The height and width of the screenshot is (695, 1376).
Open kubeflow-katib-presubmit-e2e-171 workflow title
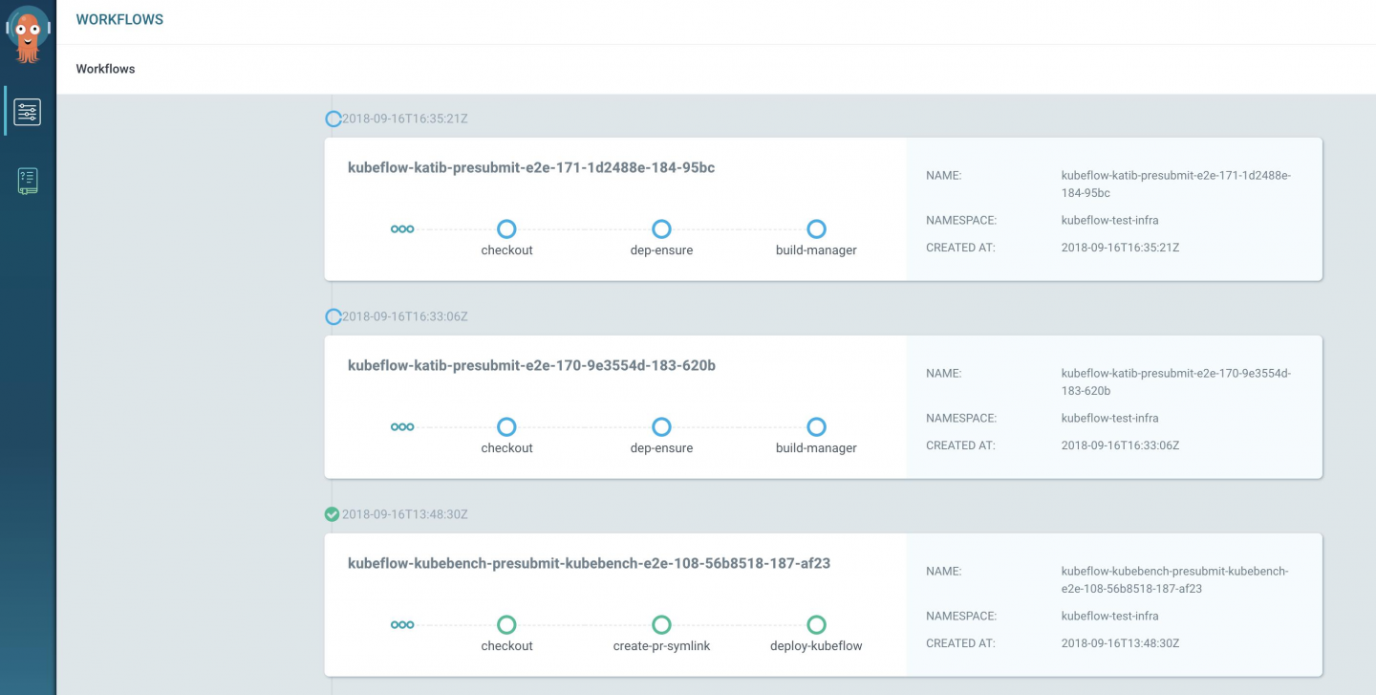tap(531, 167)
